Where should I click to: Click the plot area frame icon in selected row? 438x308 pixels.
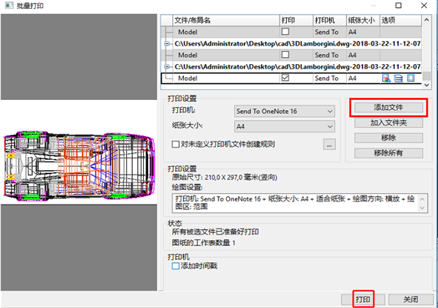click(410, 78)
